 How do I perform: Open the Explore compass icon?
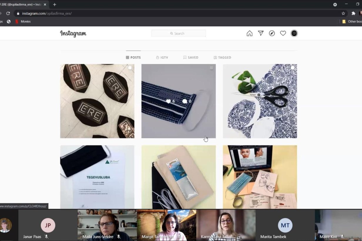point(272,33)
